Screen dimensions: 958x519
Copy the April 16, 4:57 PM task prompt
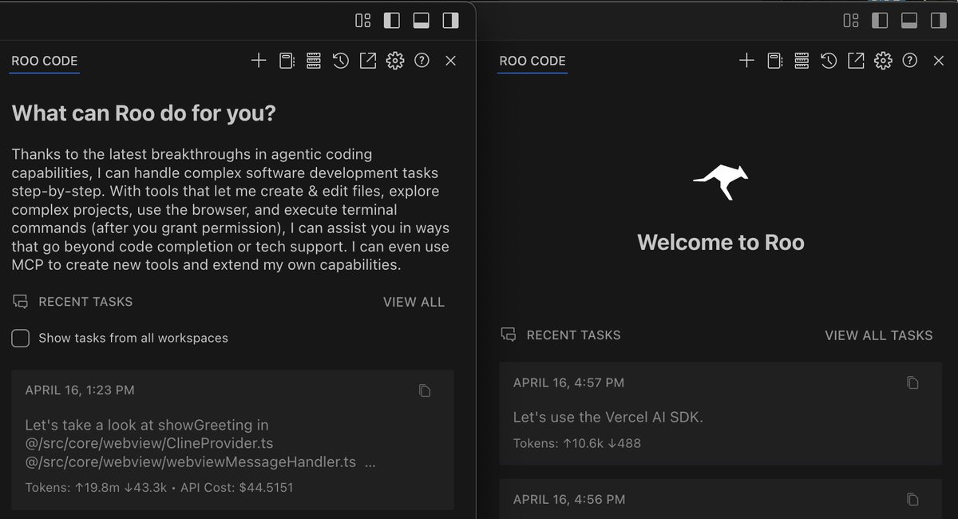point(912,382)
